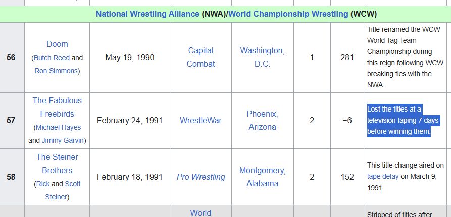Open Butch Reed's page
The height and width of the screenshot is (217, 451).
tap(52, 58)
